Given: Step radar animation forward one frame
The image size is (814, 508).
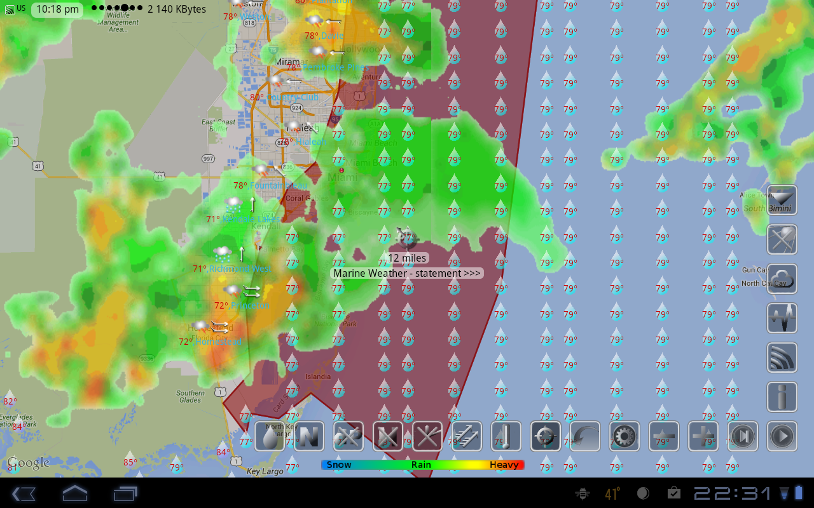Looking at the screenshot, I should 743,437.
